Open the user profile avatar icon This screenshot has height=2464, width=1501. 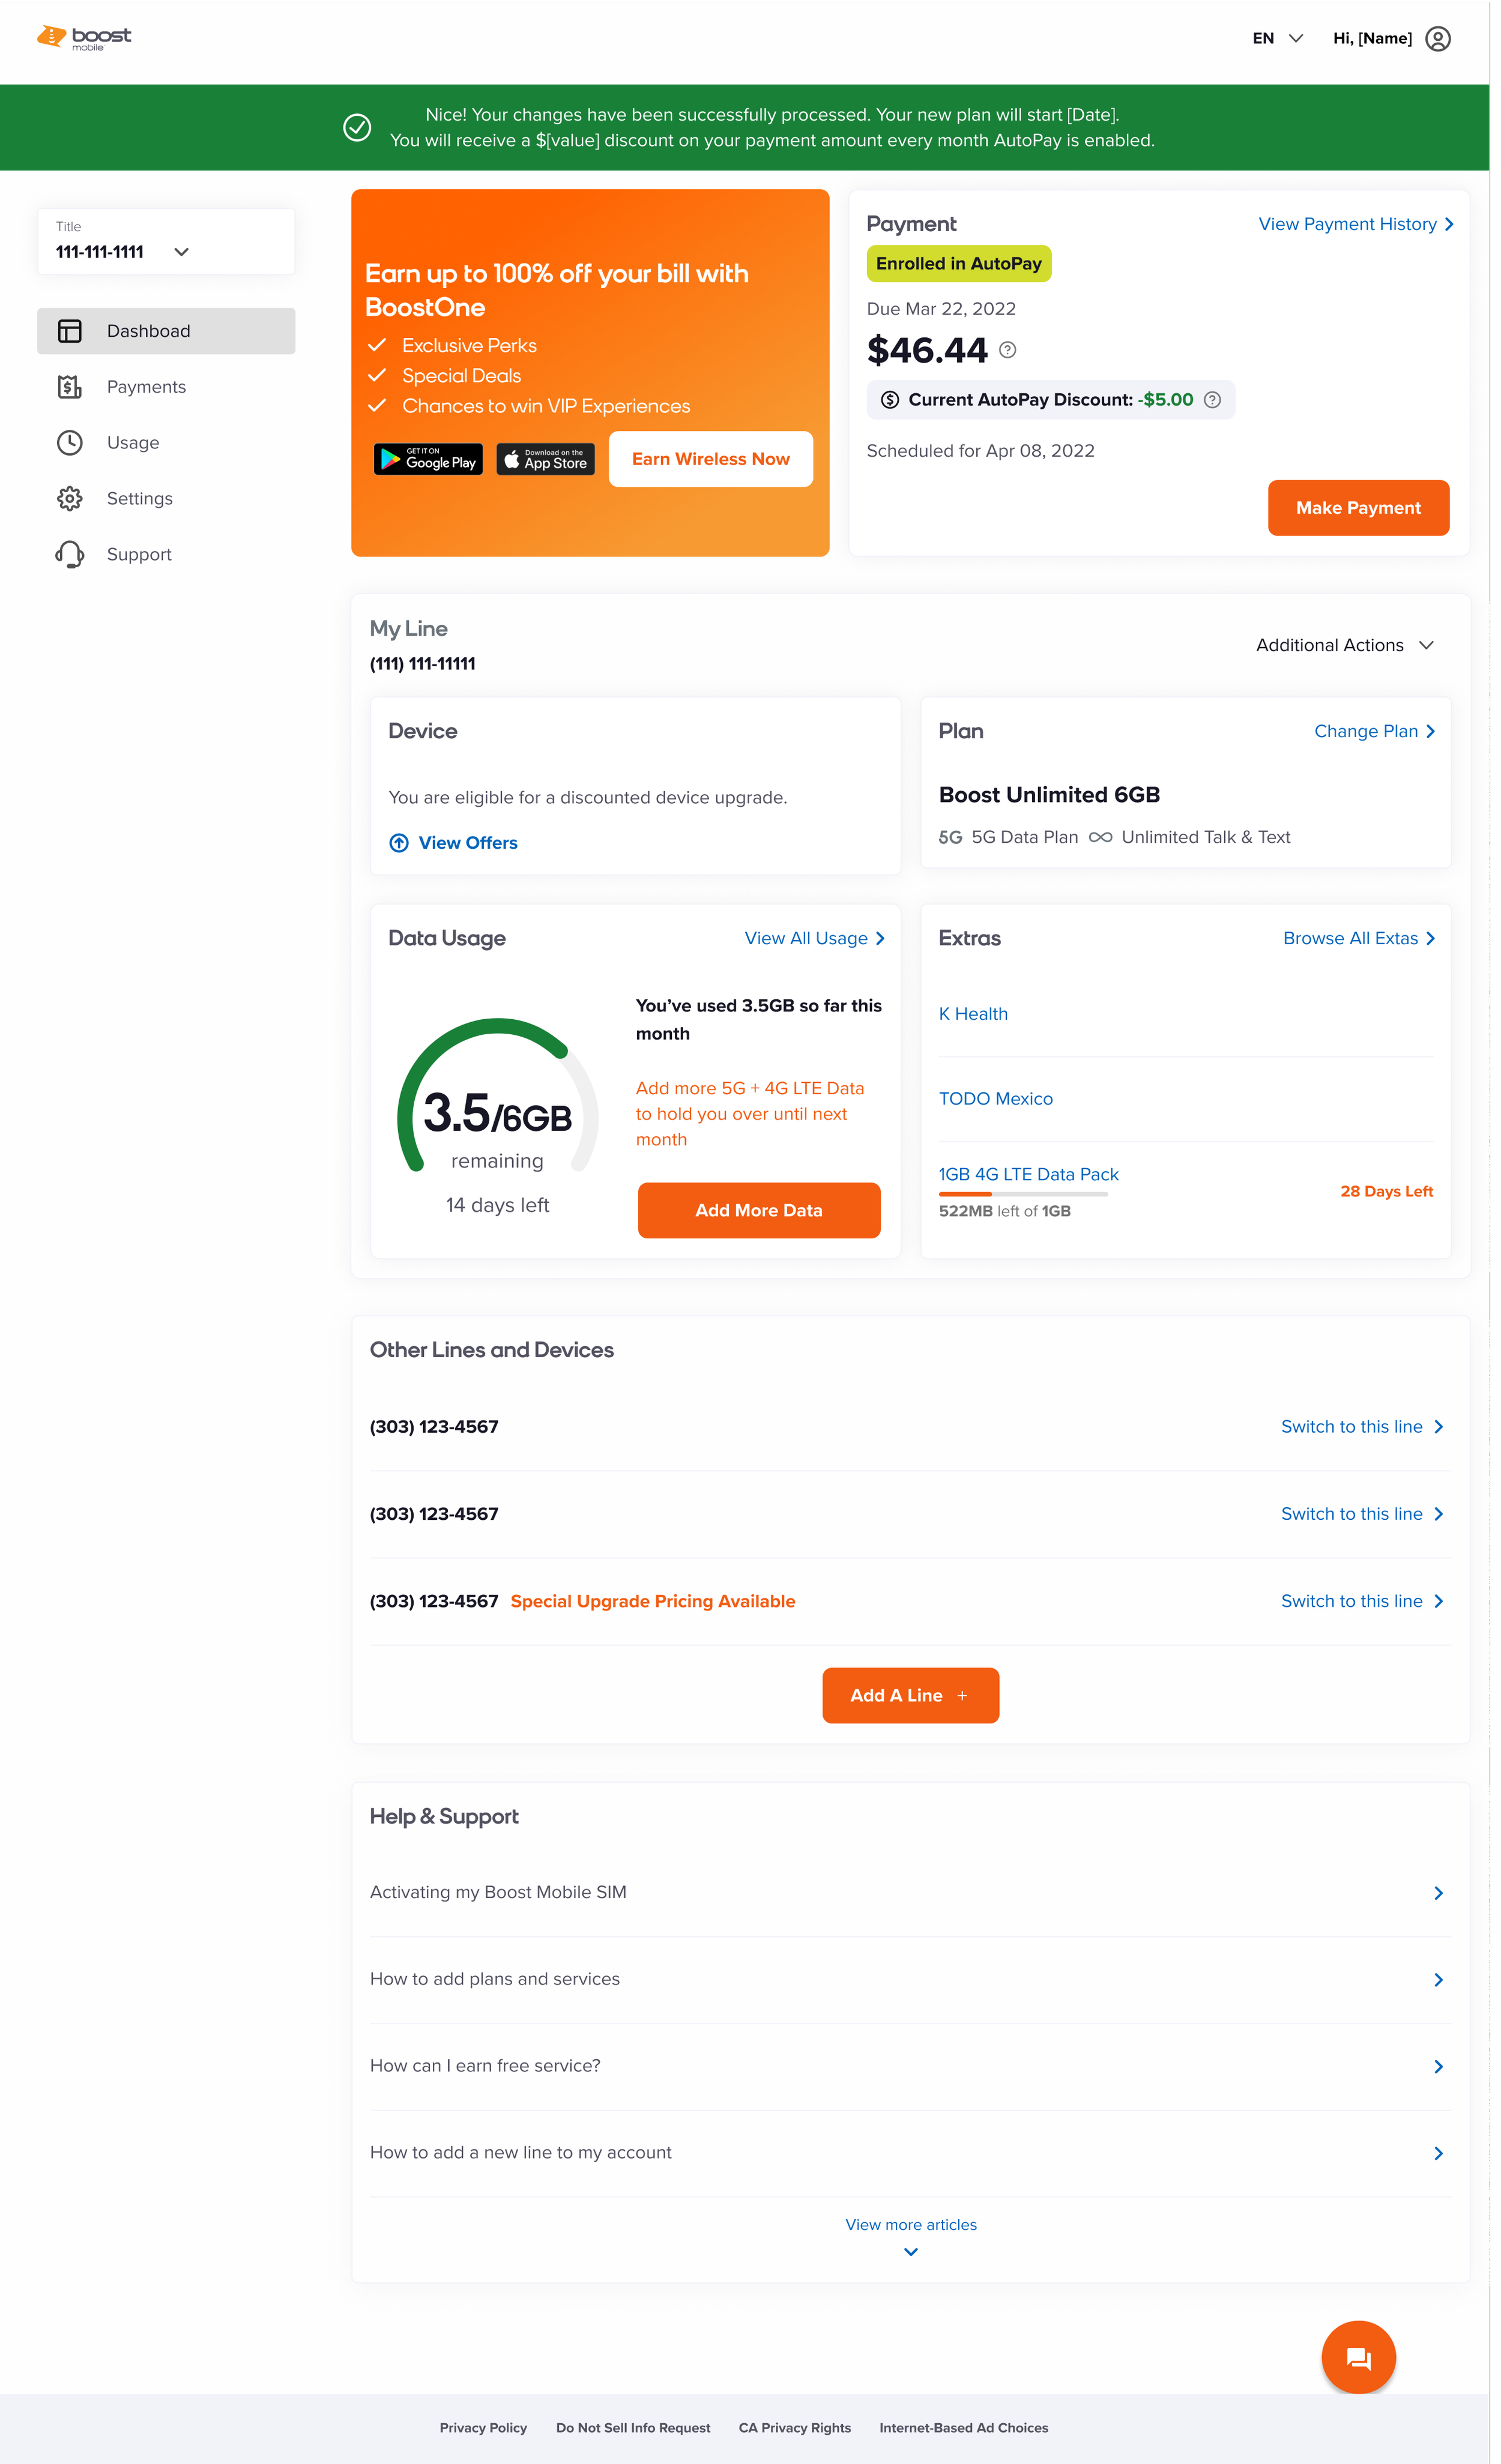click(1437, 39)
